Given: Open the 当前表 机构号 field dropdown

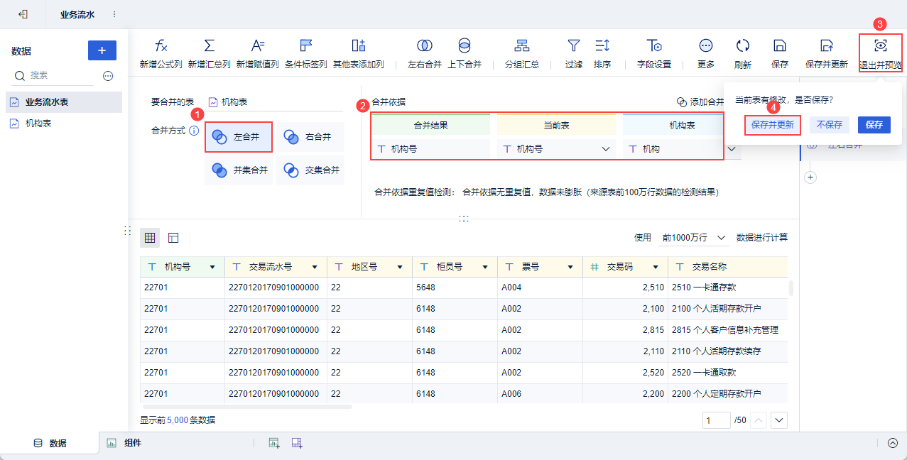Looking at the screenshot, I should [606, 149].
